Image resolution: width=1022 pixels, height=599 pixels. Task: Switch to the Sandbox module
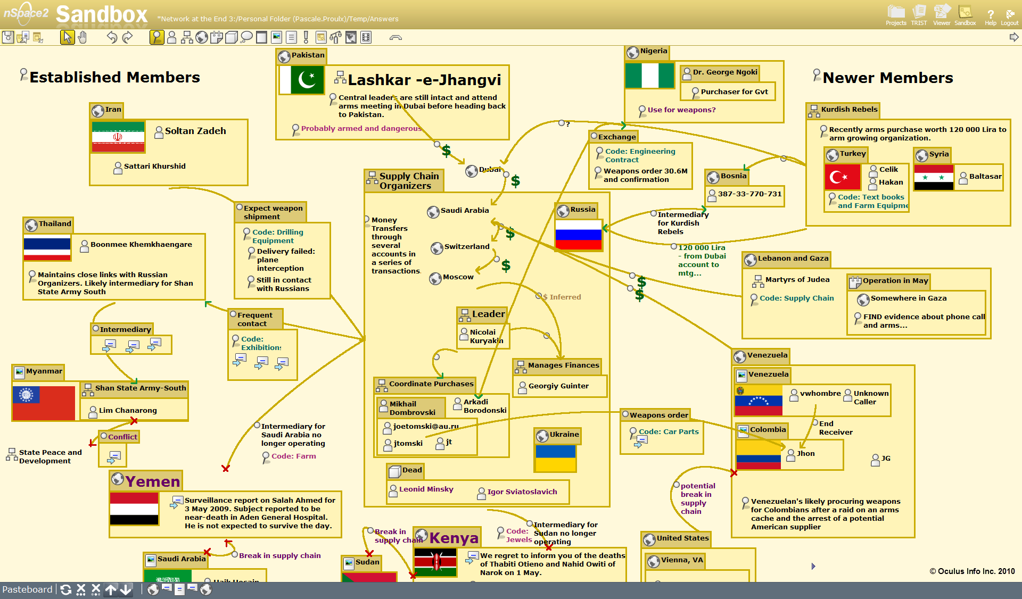tap(965, 15)
